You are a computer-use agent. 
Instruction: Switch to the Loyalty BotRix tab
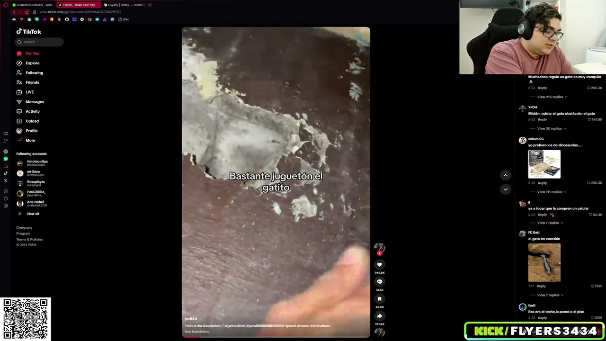[x=124, y=5]
